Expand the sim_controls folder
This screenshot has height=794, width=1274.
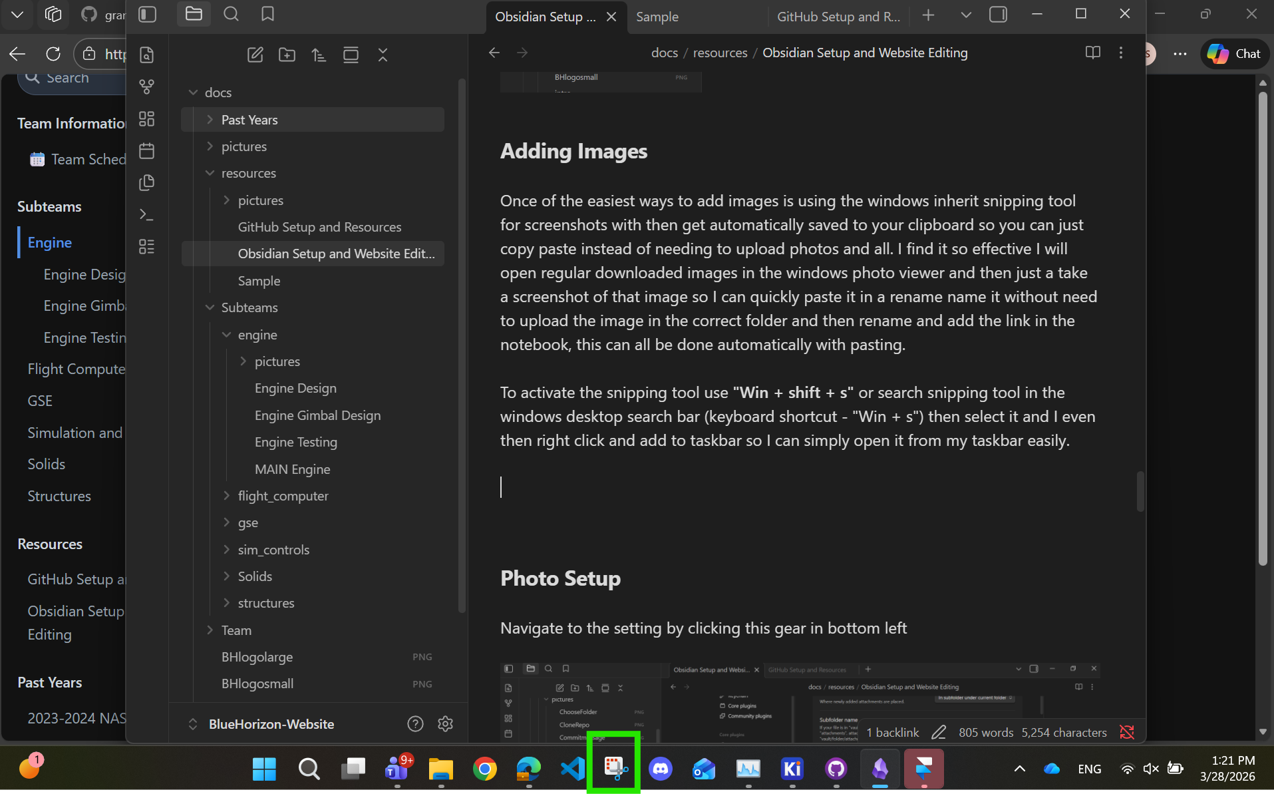pyautogui.click(x=226, y=549)
